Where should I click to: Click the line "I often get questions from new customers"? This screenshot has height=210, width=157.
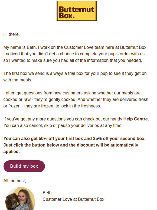(x=72, y=93)
